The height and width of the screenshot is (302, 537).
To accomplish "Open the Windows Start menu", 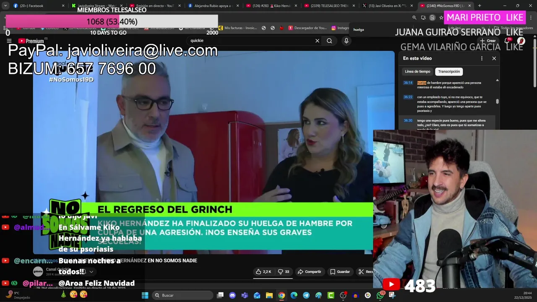I will (x=145, y=295).
